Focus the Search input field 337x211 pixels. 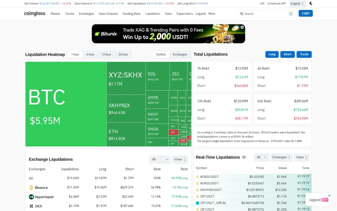click(267, 14)
